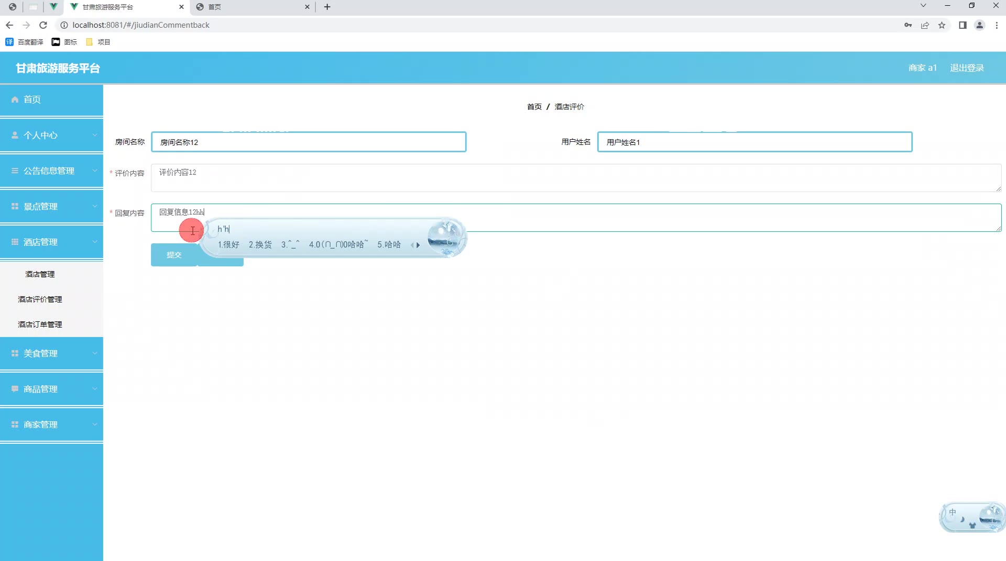Open the 项目 bookmarks folder

98,42
